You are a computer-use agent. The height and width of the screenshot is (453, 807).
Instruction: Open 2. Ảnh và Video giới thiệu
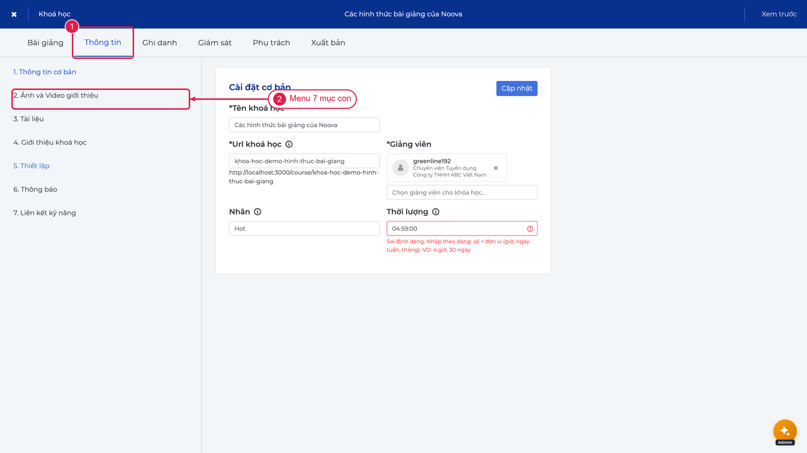click(56, 96)
